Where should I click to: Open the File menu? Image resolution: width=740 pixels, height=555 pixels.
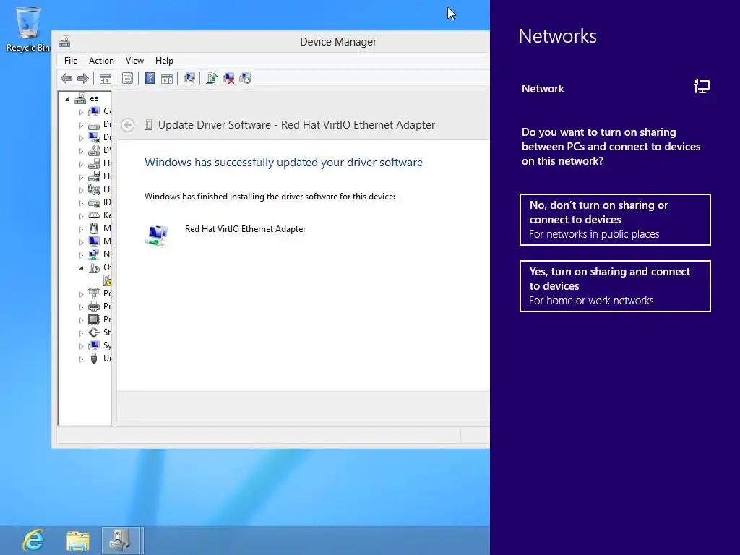71,61
